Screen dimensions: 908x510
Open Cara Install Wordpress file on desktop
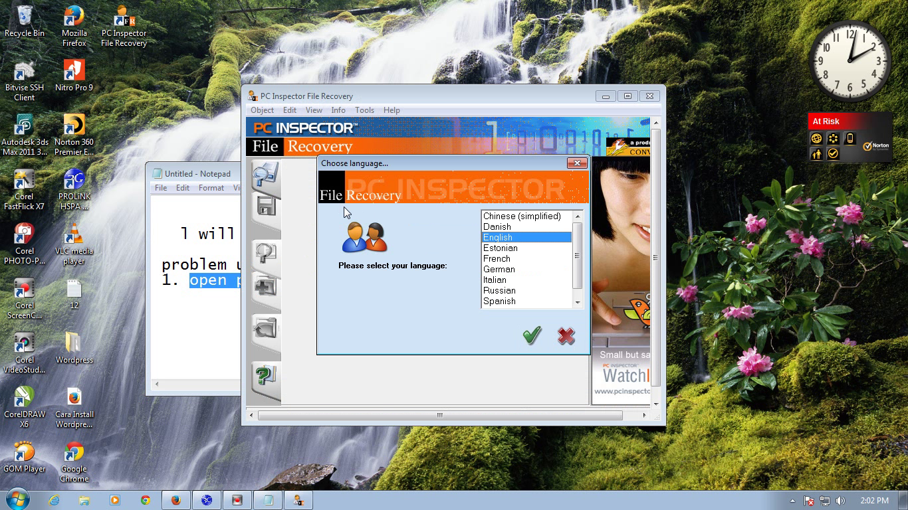click(x=74, y=408)
